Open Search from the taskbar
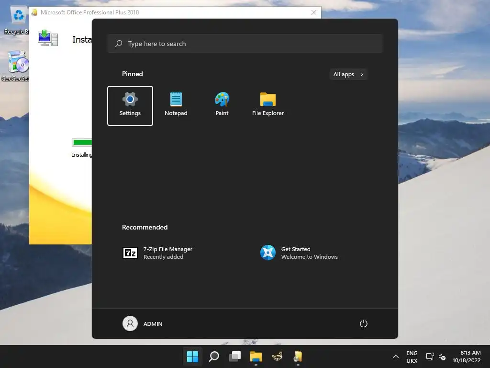The width and height of the screenshot is (490, 368). (214, 356)
